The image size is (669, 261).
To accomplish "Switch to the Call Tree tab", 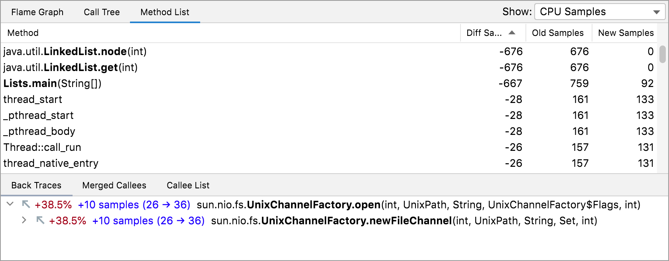I will tap(102, 12).
